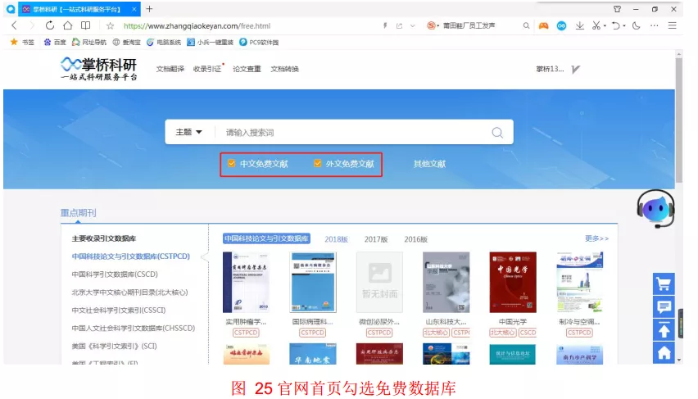
Task: Toggle the 中文免费文献 checkbox
Action: [x=232, y=164]
